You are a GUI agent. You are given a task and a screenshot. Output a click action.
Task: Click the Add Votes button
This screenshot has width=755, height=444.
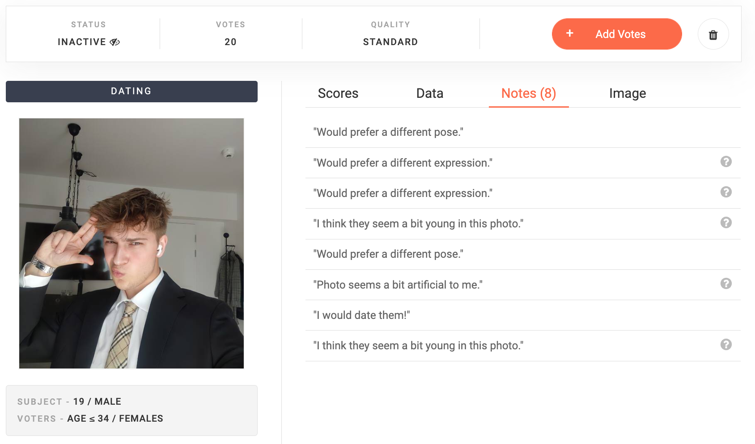pos(617,34)
